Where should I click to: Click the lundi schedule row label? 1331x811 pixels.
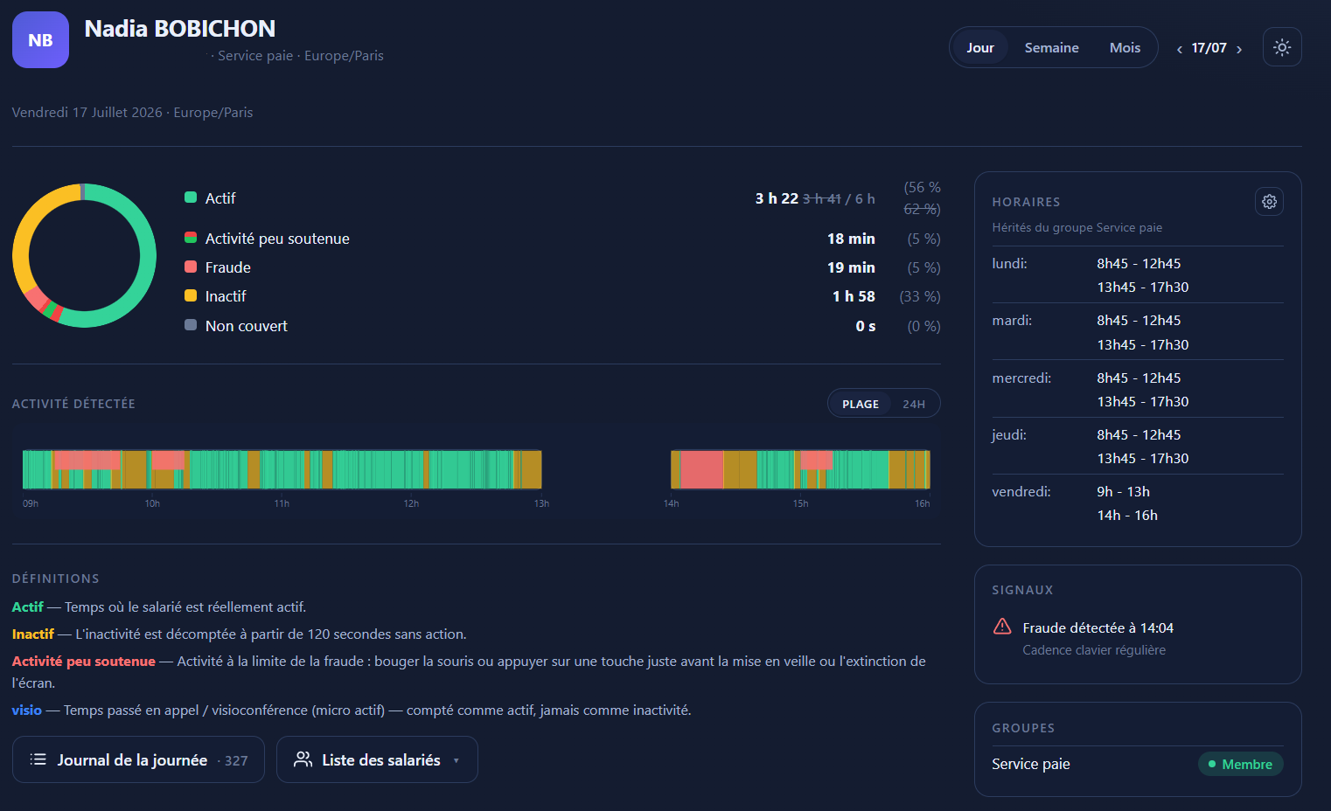1009,263
